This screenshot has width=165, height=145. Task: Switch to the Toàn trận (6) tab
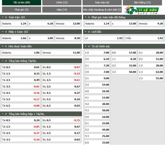click(x=102, y=2)
